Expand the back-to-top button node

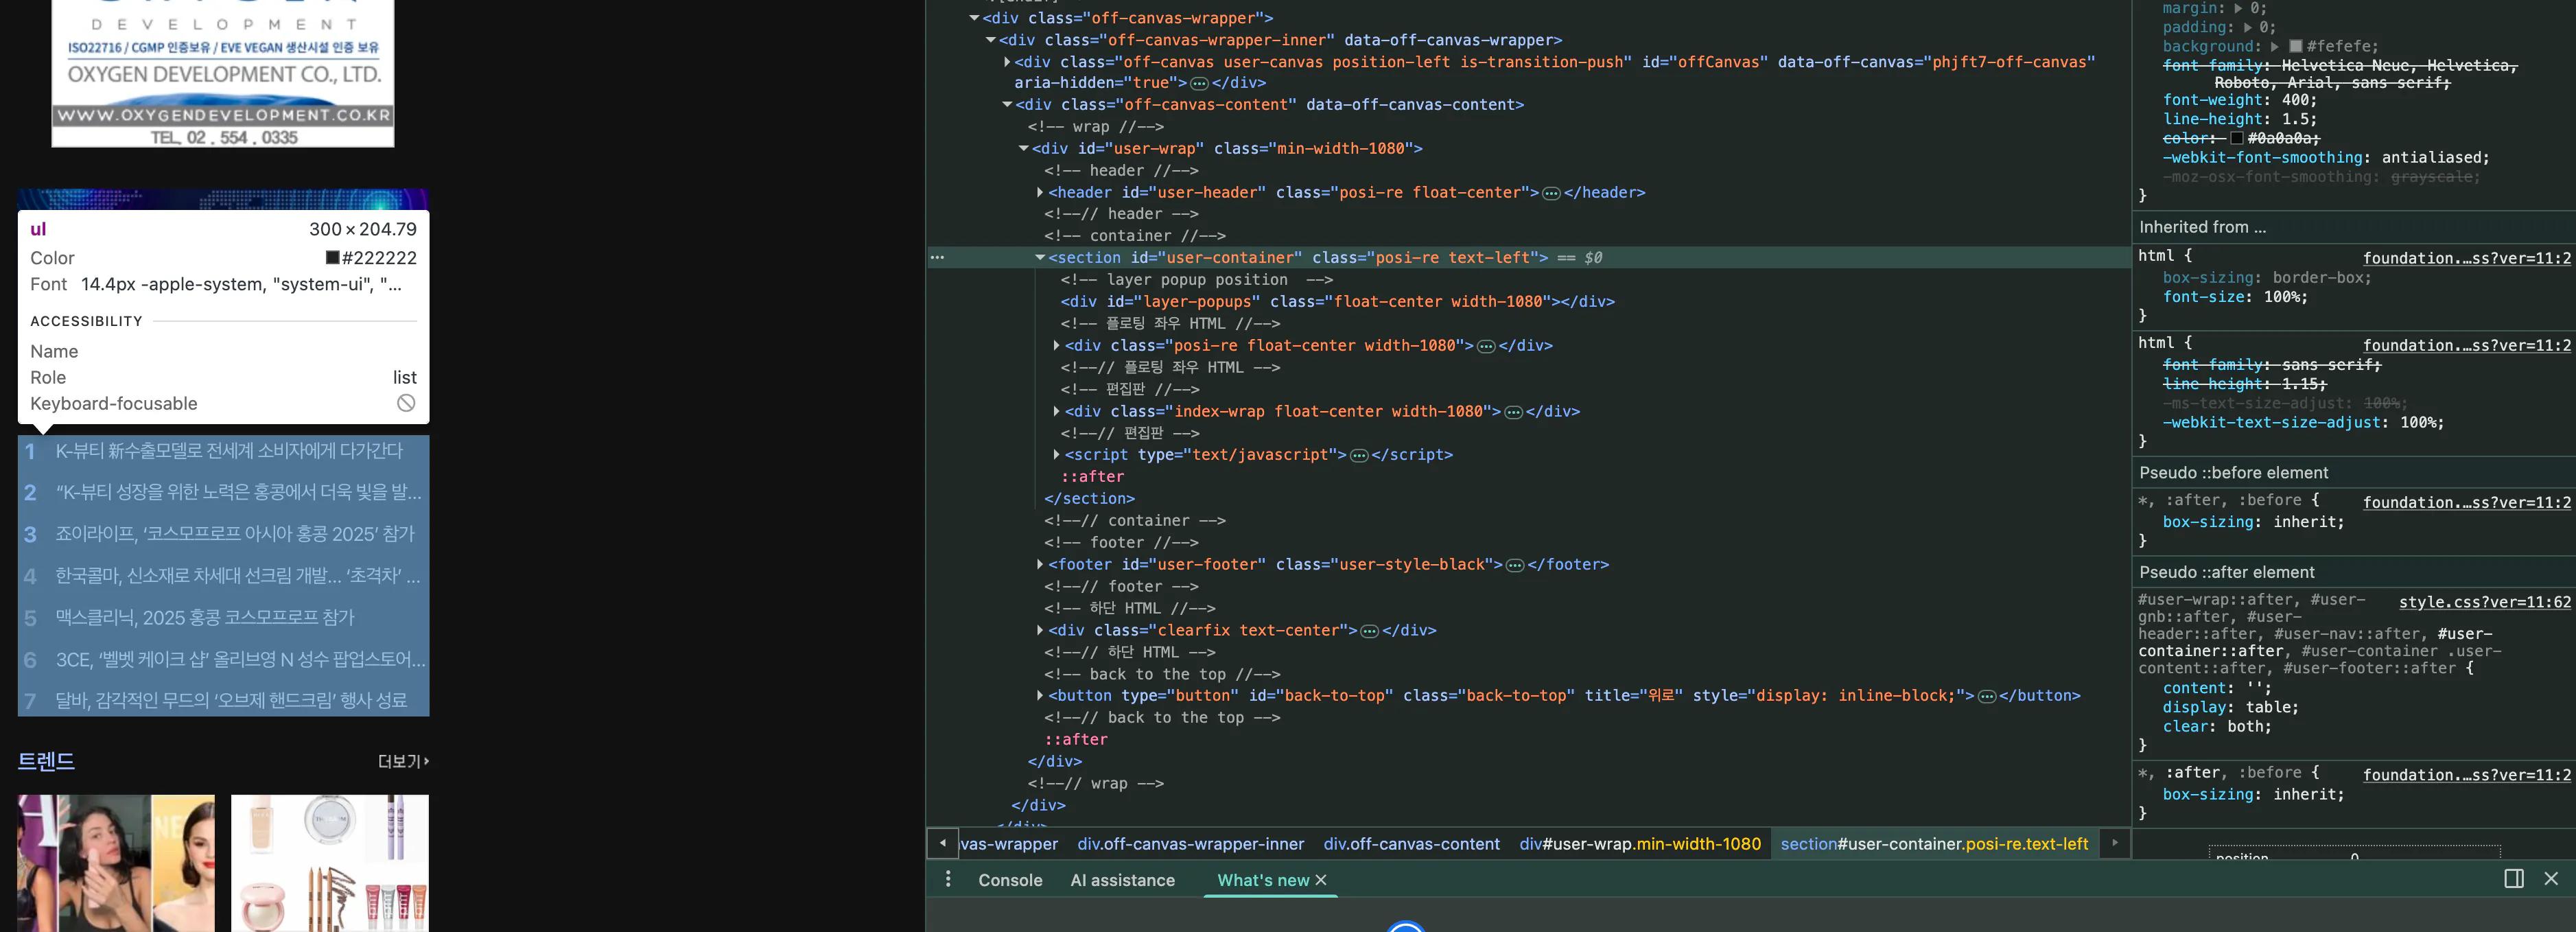click(x=1040, y=696)
